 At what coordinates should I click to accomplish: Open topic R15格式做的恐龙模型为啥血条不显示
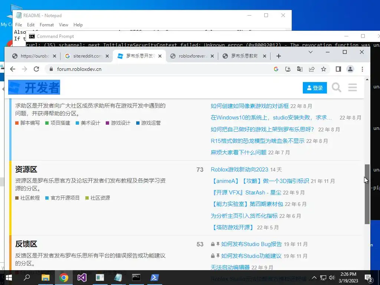point(258,141)
